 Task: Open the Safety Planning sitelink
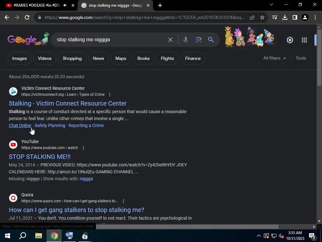(x=50, y=125)
